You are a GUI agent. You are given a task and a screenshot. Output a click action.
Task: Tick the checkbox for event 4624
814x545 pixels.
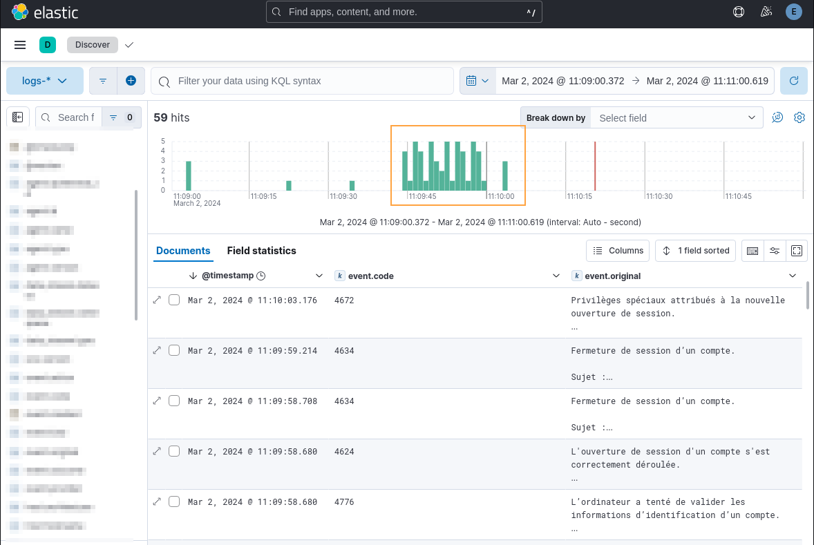pos(174,451)
